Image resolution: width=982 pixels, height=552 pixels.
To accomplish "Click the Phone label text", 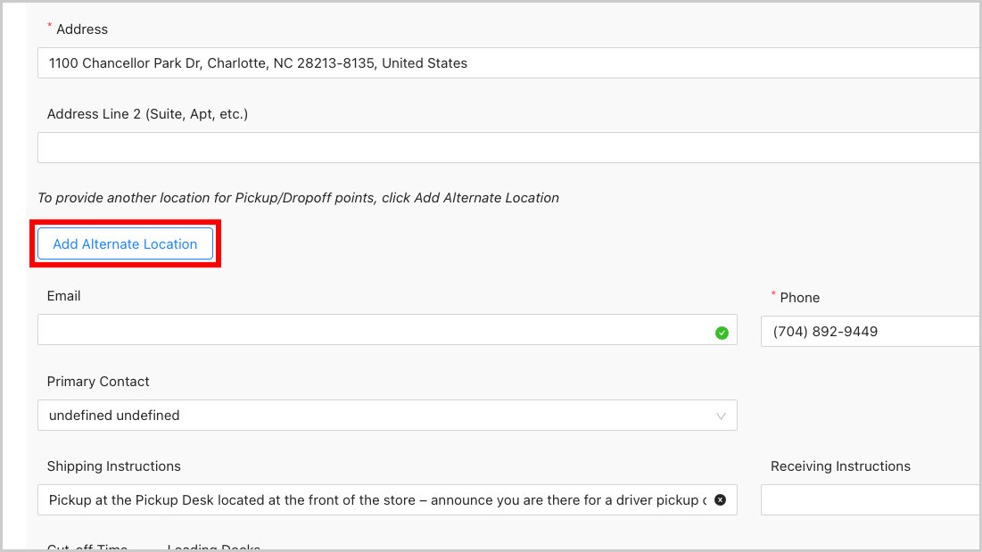I will pyautogui.click(x=799, y=298).
